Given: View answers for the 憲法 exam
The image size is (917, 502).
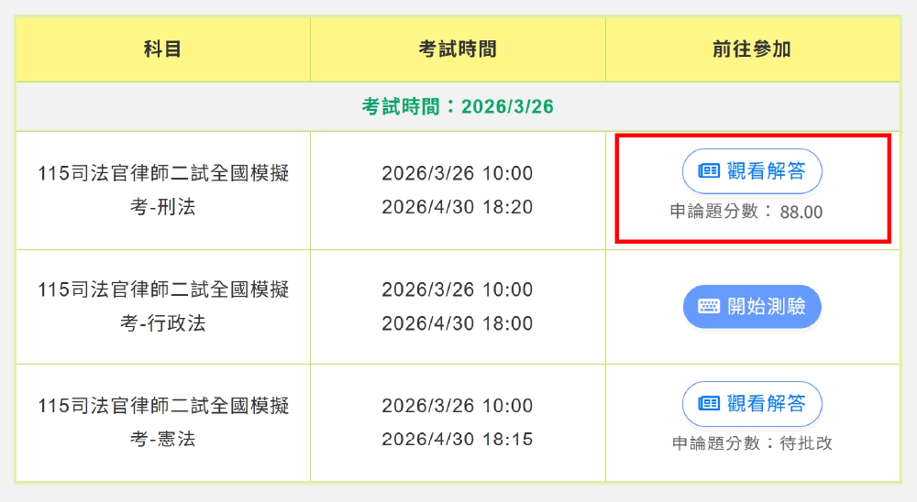Looking at the screenshot, I should [752, 404].
